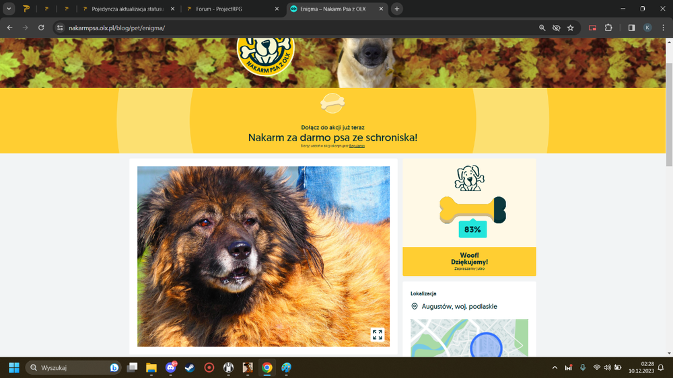Click the zoom magnifier icon in address bar
The image size is (673, 378).
pos(542,28)
